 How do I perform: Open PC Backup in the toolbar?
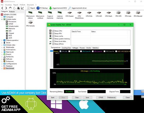point(42,8)
